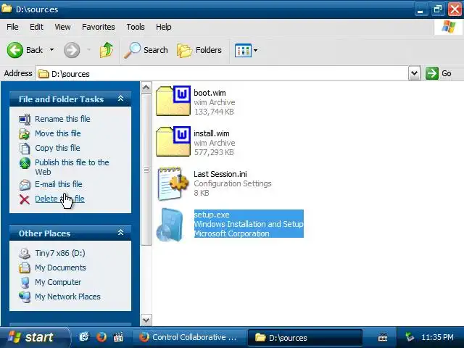Click the install.wim file name

(x=212, y=133)
